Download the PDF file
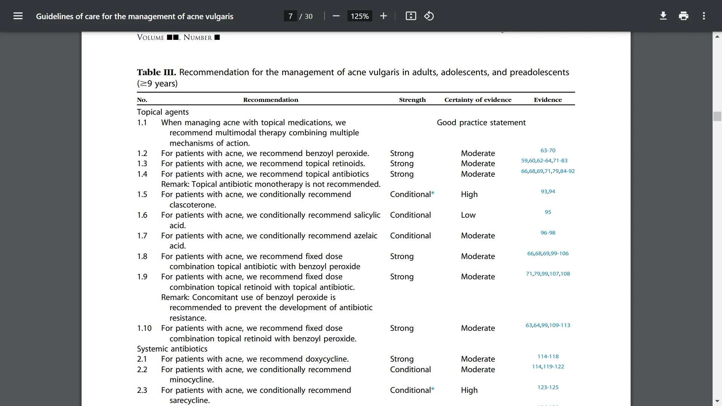Screen dimensions: 722x406 [x=663, y=16]
